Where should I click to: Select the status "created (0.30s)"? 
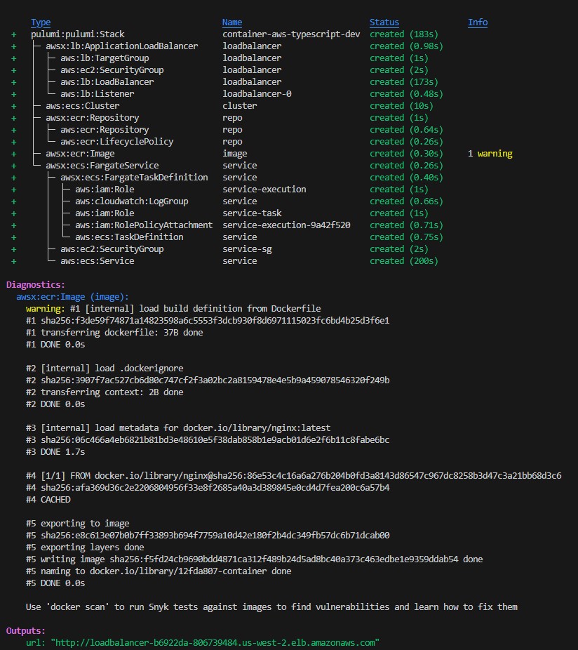(406, 154)
